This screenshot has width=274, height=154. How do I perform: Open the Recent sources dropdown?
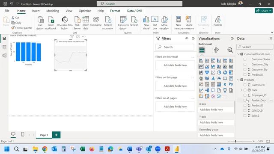coord(107,27)
